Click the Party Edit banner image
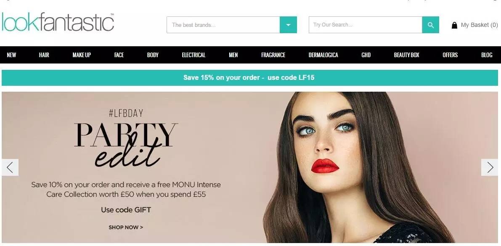The height and width of the screenshot is (246, 501). point(250,167)
